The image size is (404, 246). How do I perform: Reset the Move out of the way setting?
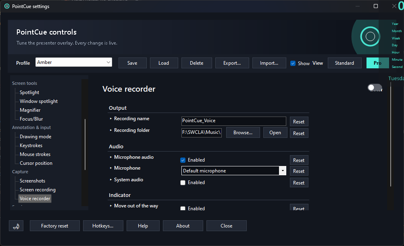click(299, 207)
